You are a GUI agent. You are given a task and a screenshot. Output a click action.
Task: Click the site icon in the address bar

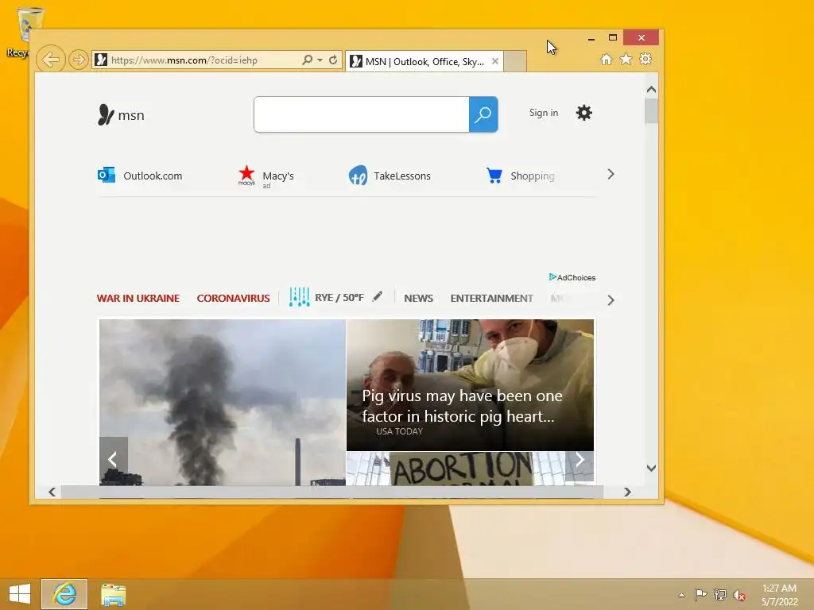[101, 60]
